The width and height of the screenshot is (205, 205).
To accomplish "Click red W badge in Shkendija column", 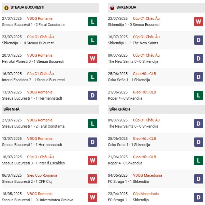I will 199,21.
